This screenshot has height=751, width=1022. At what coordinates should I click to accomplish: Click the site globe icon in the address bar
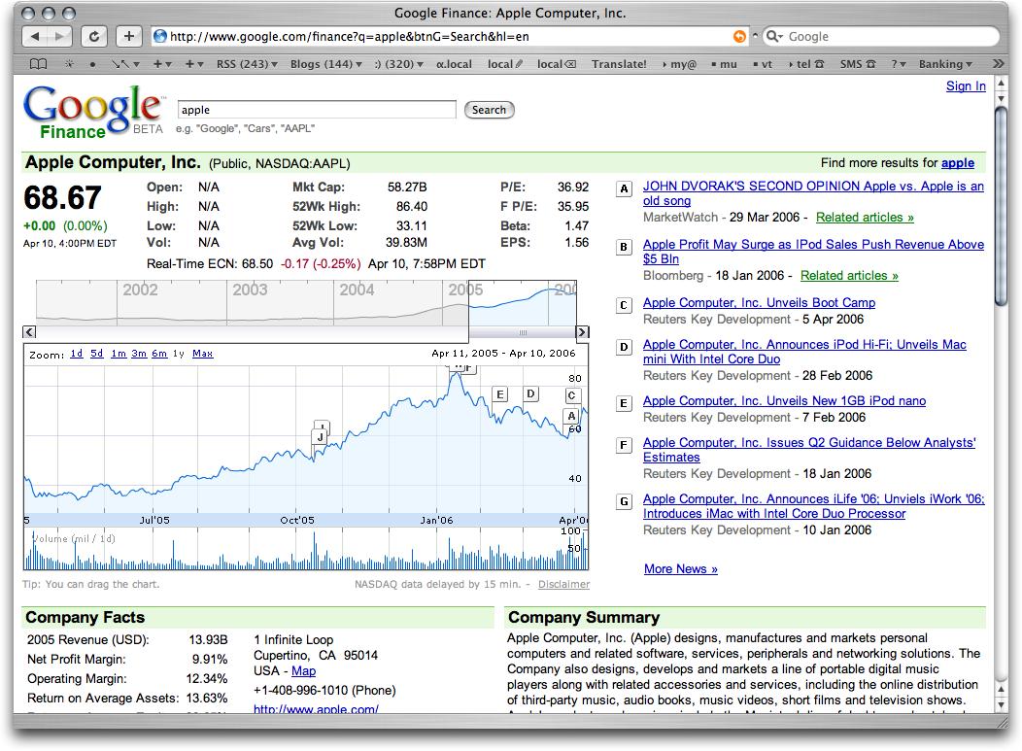click(159, 37)
